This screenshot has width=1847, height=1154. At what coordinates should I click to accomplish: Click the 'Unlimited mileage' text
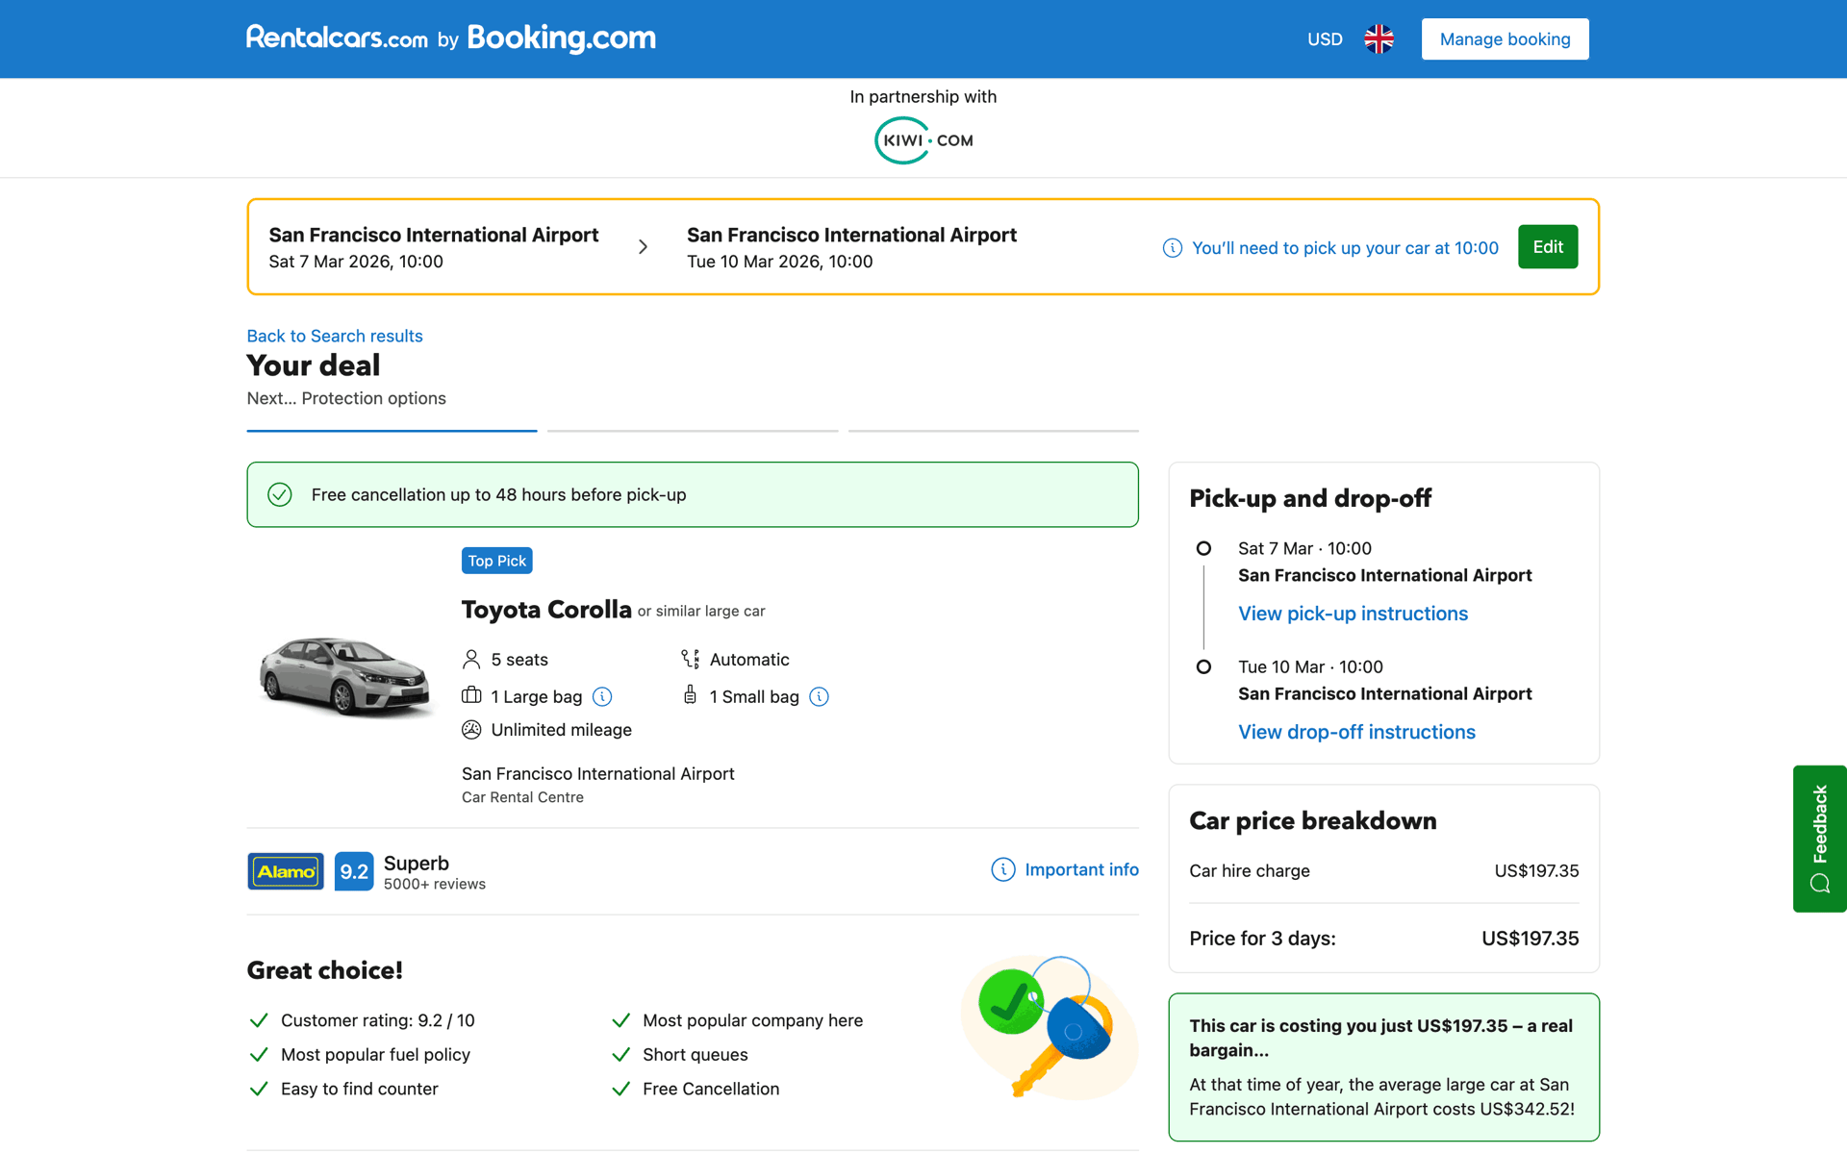coord(561,730)
